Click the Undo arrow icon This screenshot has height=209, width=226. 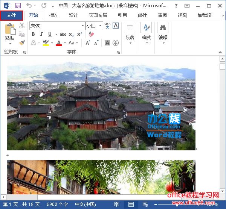point(29,6)
